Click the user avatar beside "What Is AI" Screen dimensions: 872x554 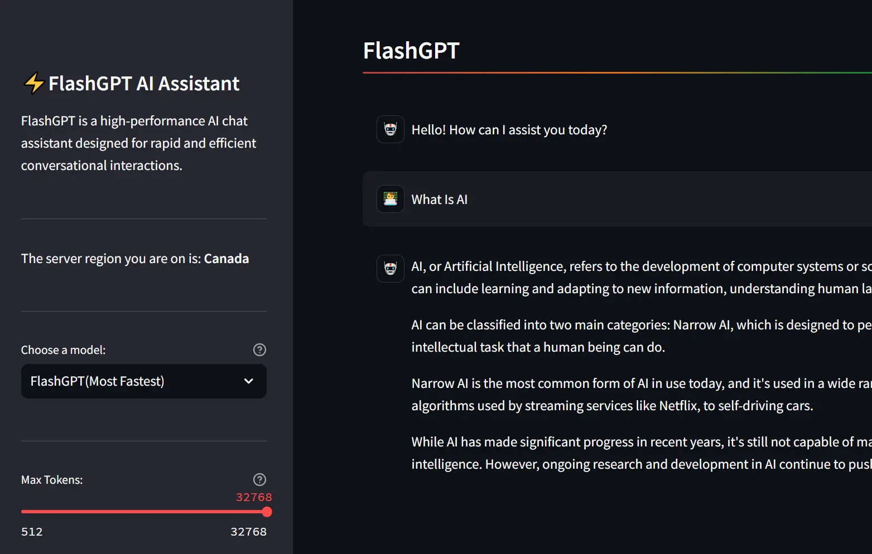point(390,198)
